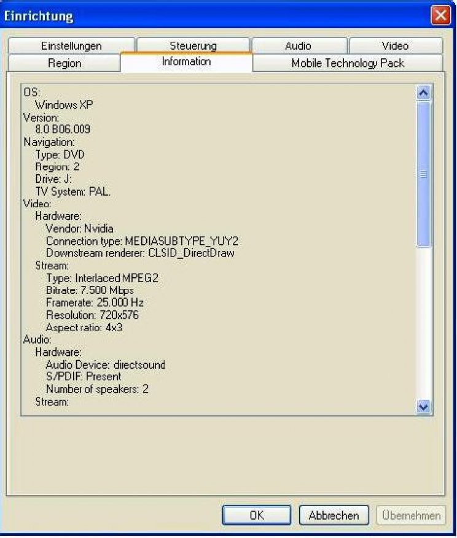Click the 'Type: Interlaced MPEG2' line

point(102,278)
